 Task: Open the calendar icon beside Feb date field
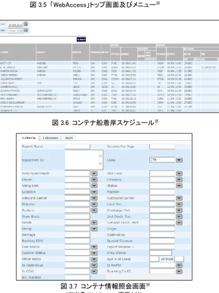coord(25,30)
